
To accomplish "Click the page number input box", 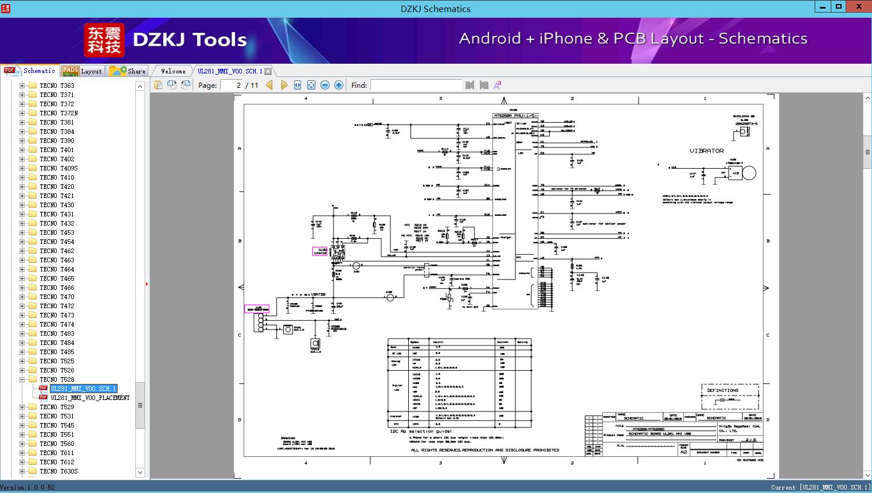I will [x=232, y=85].
